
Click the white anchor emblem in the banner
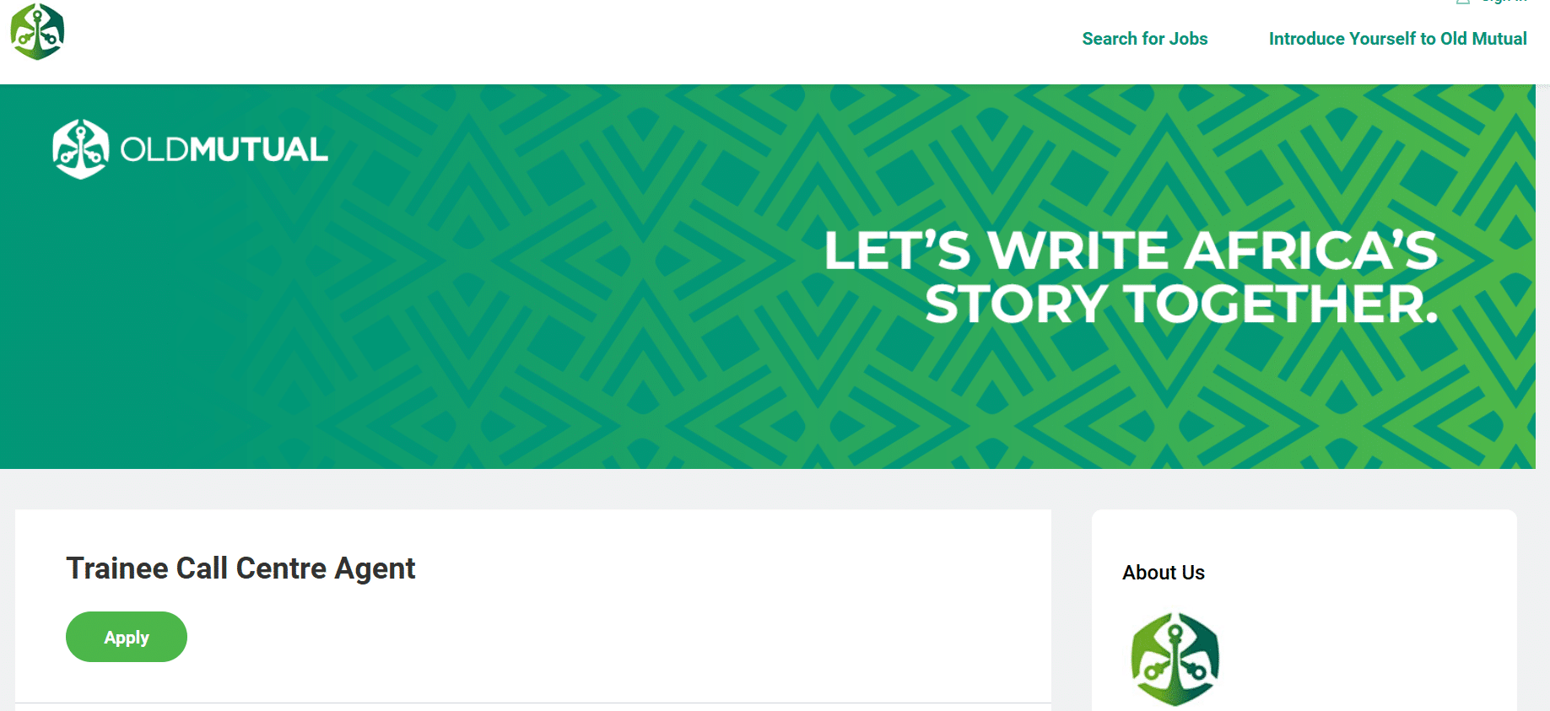pos(80,149)
